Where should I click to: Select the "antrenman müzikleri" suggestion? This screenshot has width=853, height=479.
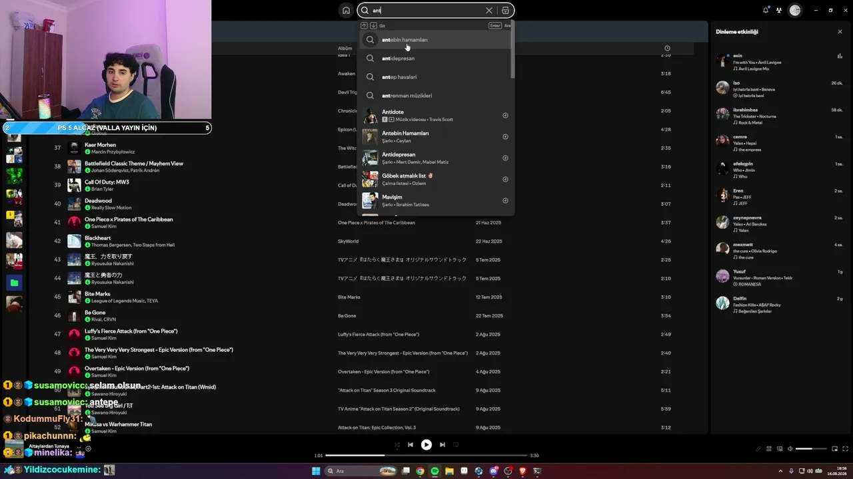click(436, 96)
